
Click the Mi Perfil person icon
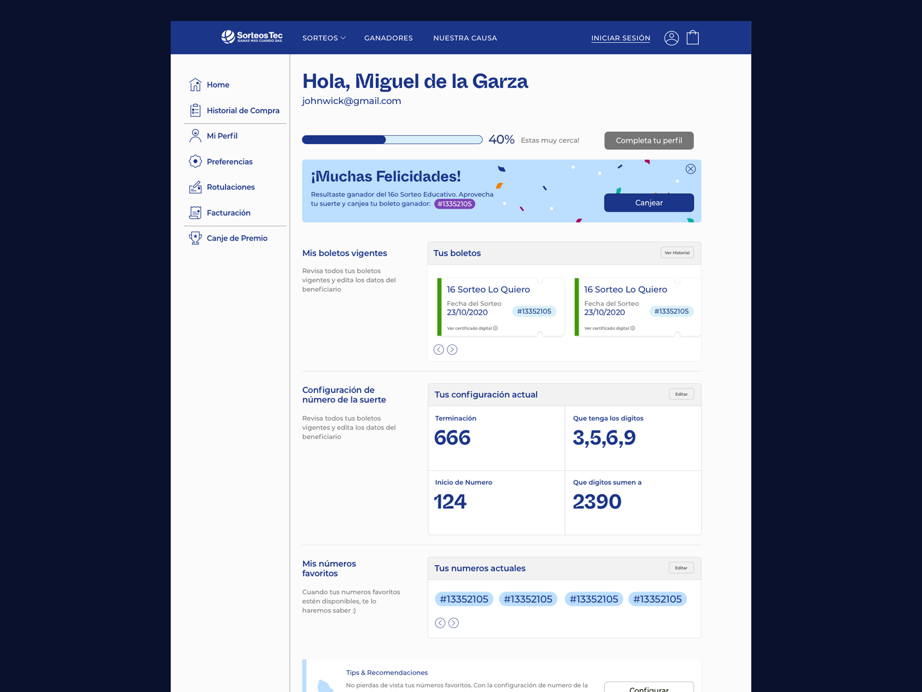[x=195, y=136]
